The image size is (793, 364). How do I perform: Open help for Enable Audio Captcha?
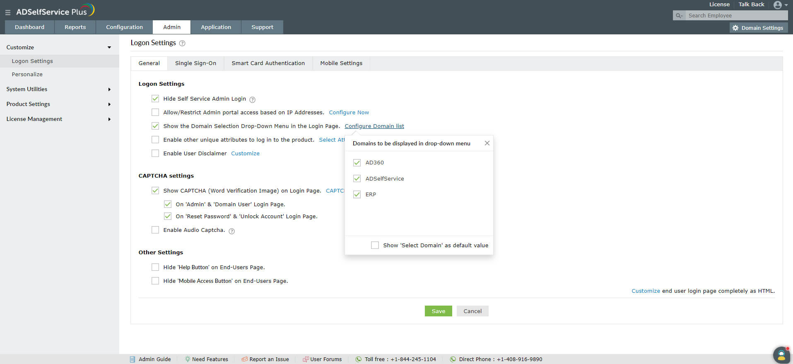coord(232,231)
